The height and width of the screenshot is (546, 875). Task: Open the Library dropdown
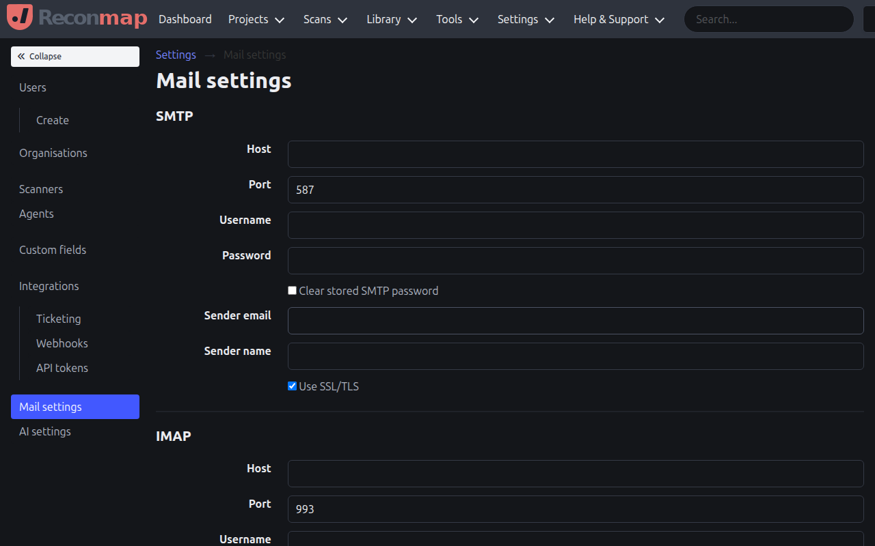391,19
